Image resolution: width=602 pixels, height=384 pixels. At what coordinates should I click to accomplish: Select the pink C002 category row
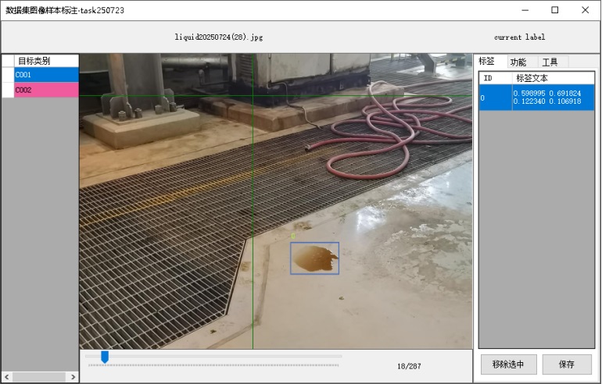(46, 90)
